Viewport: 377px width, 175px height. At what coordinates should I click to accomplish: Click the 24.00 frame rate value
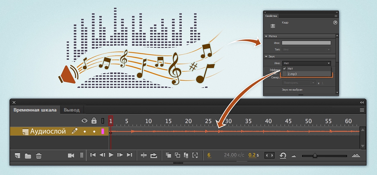pyautogui.click(x=230, y=155)
